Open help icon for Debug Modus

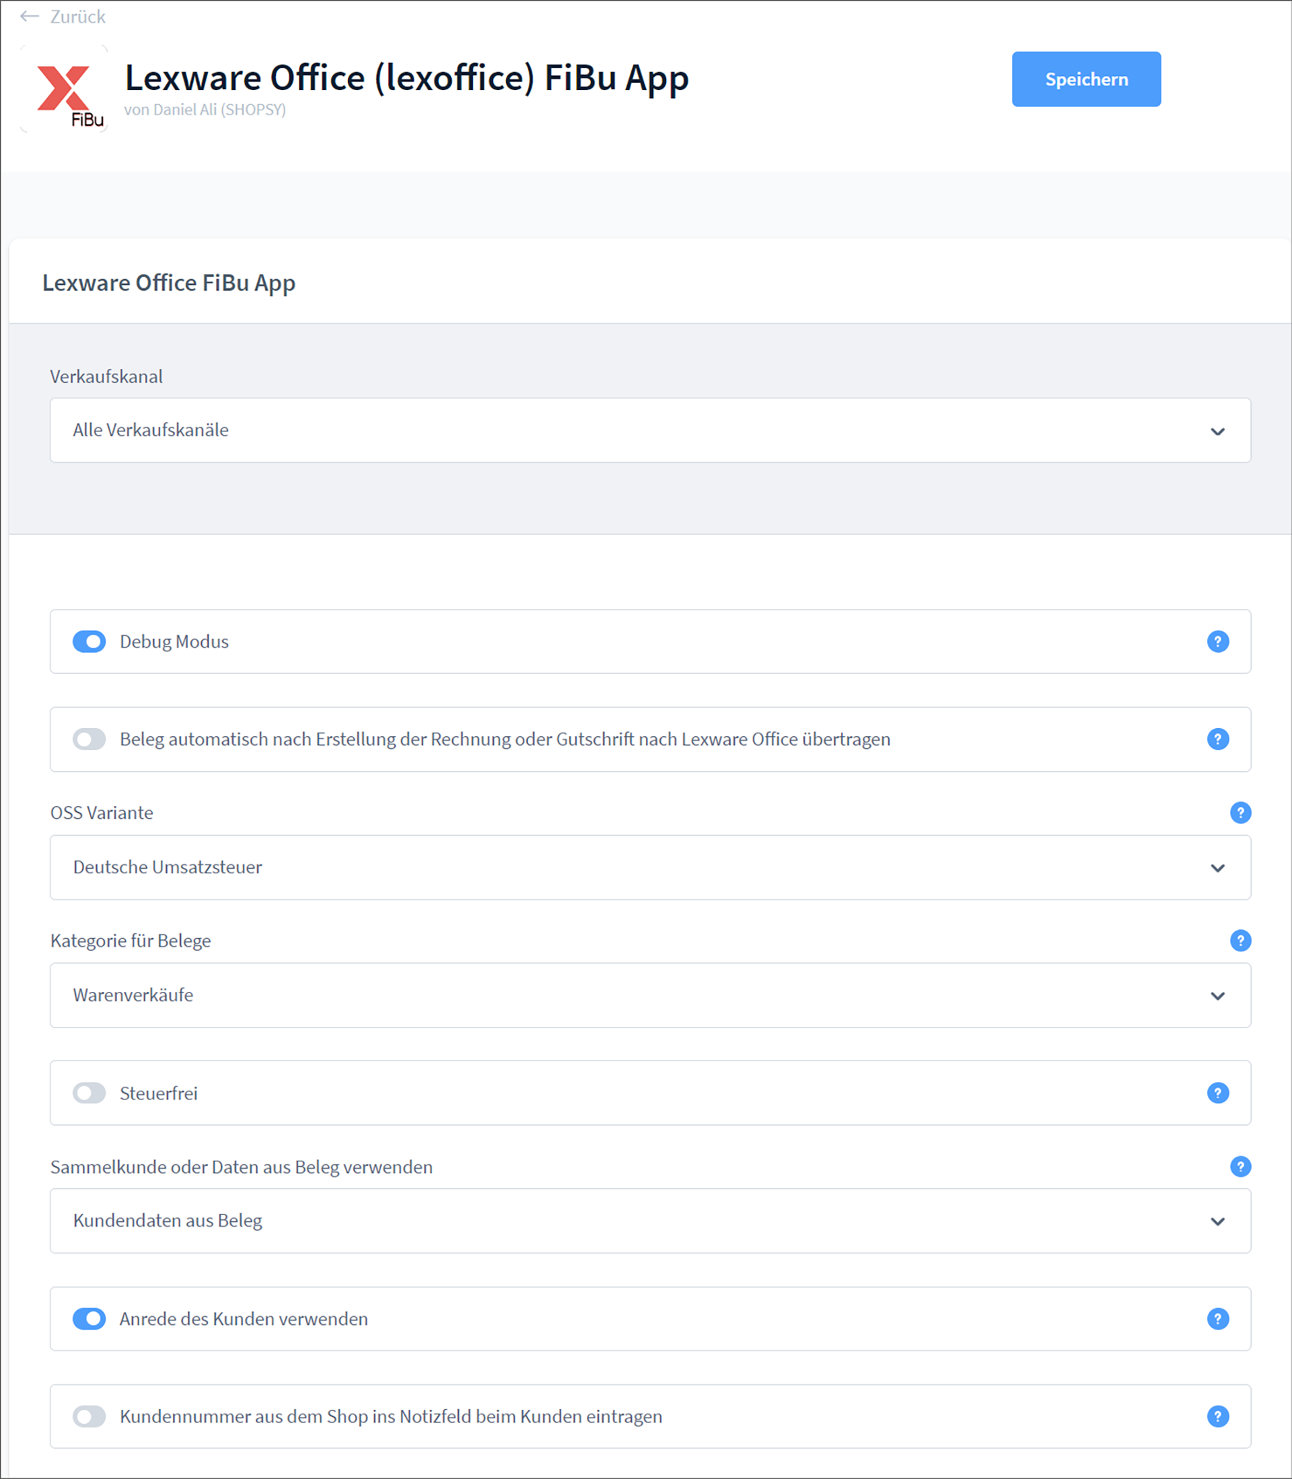tap(1218, 641)
